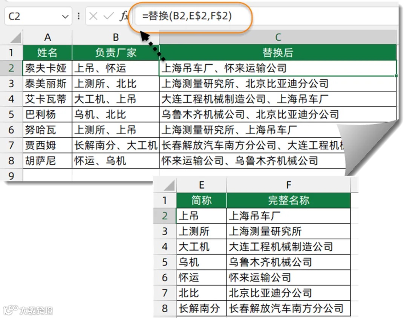The height and width of the screenshot is (318, 407).
Task: Click the Name Box showing C2
Action: tap(38, 16)
